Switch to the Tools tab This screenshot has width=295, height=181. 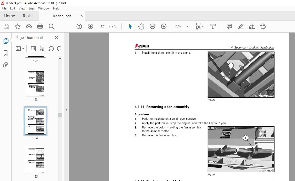pos(27,16)
